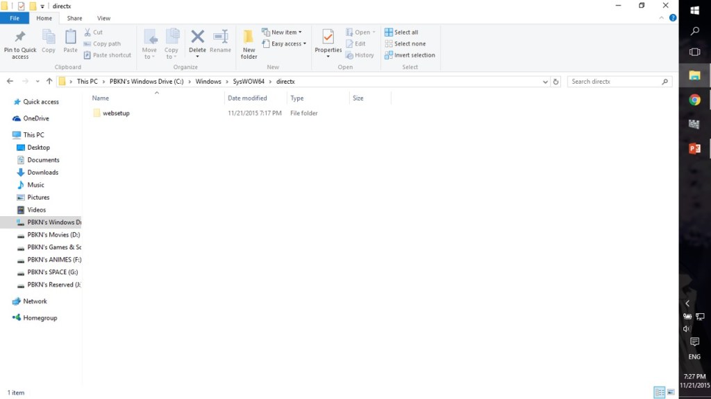Image resolution: width=711 pixels, height=399 pixels.
Task: Click the Pin to Quick access icon
Action: pos(20,38)
